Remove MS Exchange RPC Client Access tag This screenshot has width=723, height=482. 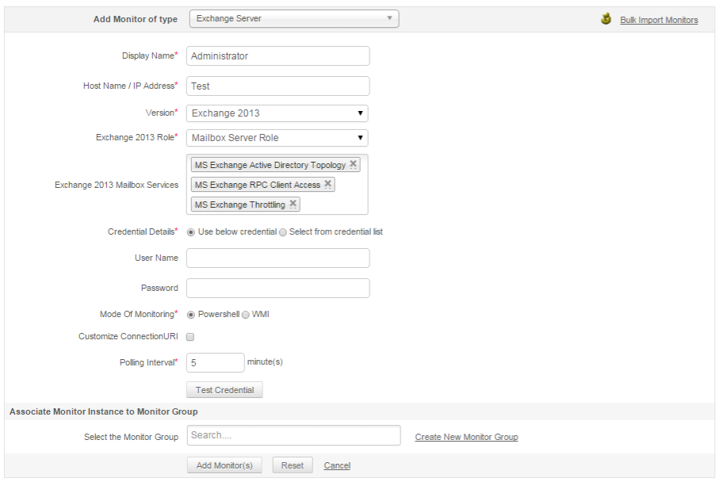328,184
